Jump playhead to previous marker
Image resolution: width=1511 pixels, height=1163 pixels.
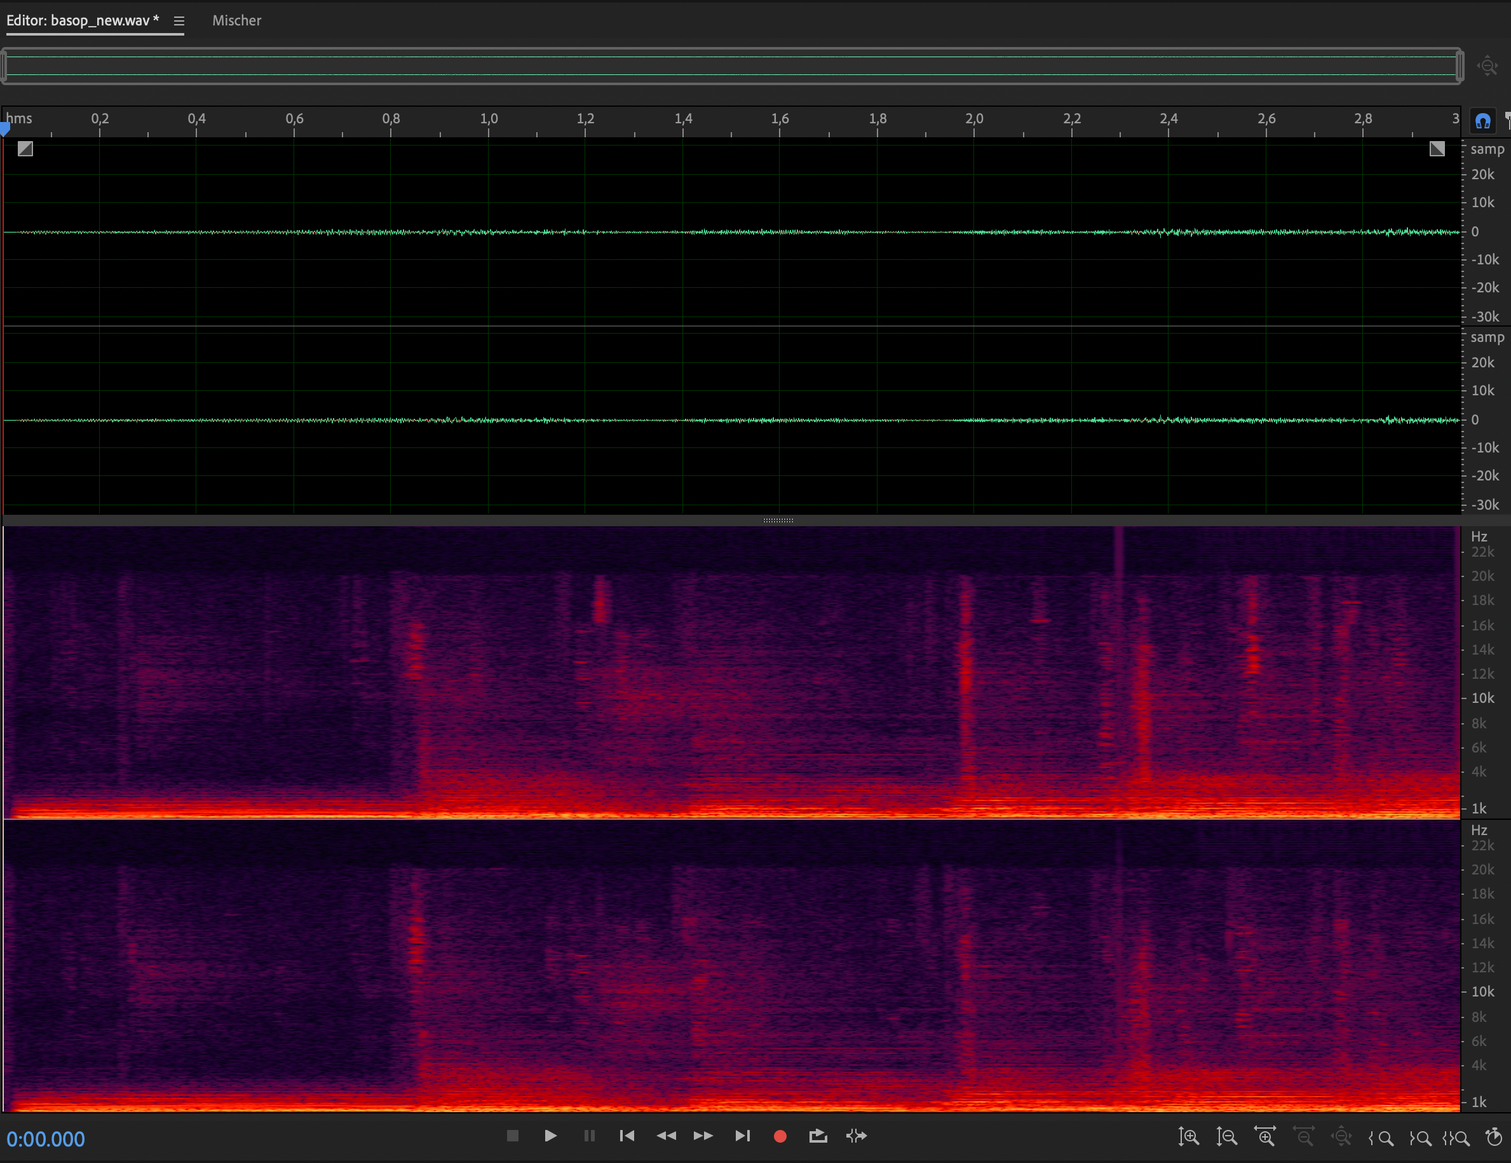tap(627, 1136)
